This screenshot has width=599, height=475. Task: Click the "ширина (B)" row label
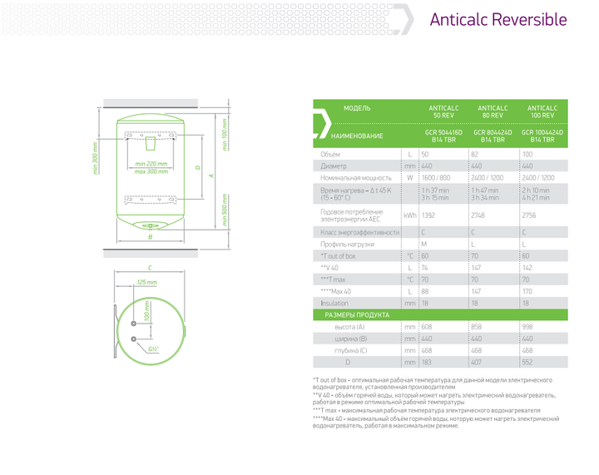351,339
